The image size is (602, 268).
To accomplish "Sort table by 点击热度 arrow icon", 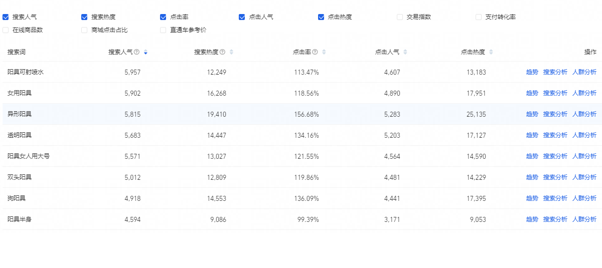I will coord(491,52).
